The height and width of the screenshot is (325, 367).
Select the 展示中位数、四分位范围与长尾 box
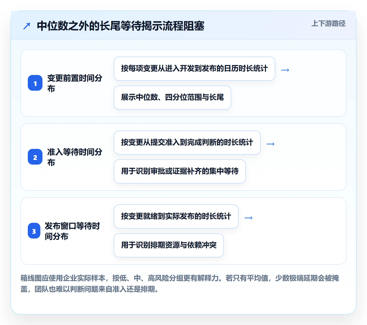tap(172, 97)
